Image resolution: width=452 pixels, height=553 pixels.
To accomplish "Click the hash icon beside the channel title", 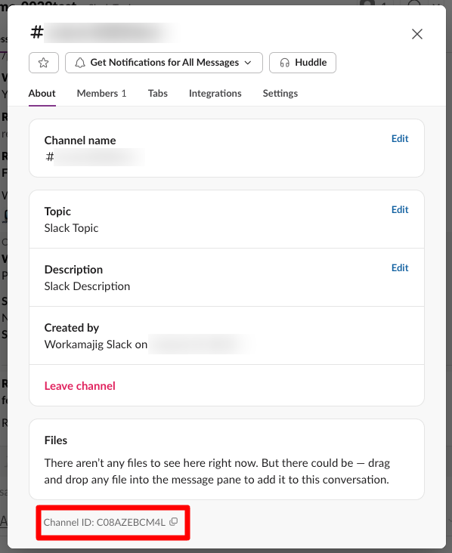I will pos(37,32).
